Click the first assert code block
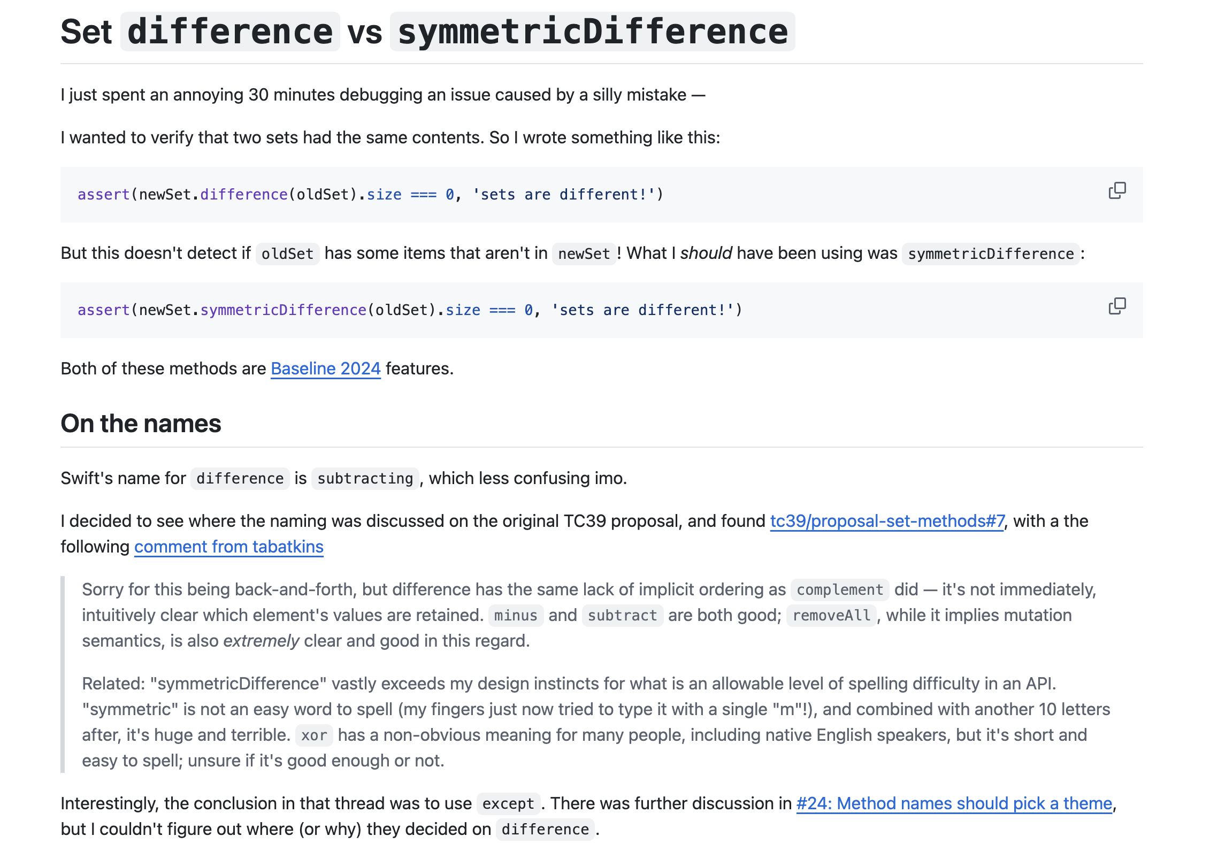 tap(370, 195)
